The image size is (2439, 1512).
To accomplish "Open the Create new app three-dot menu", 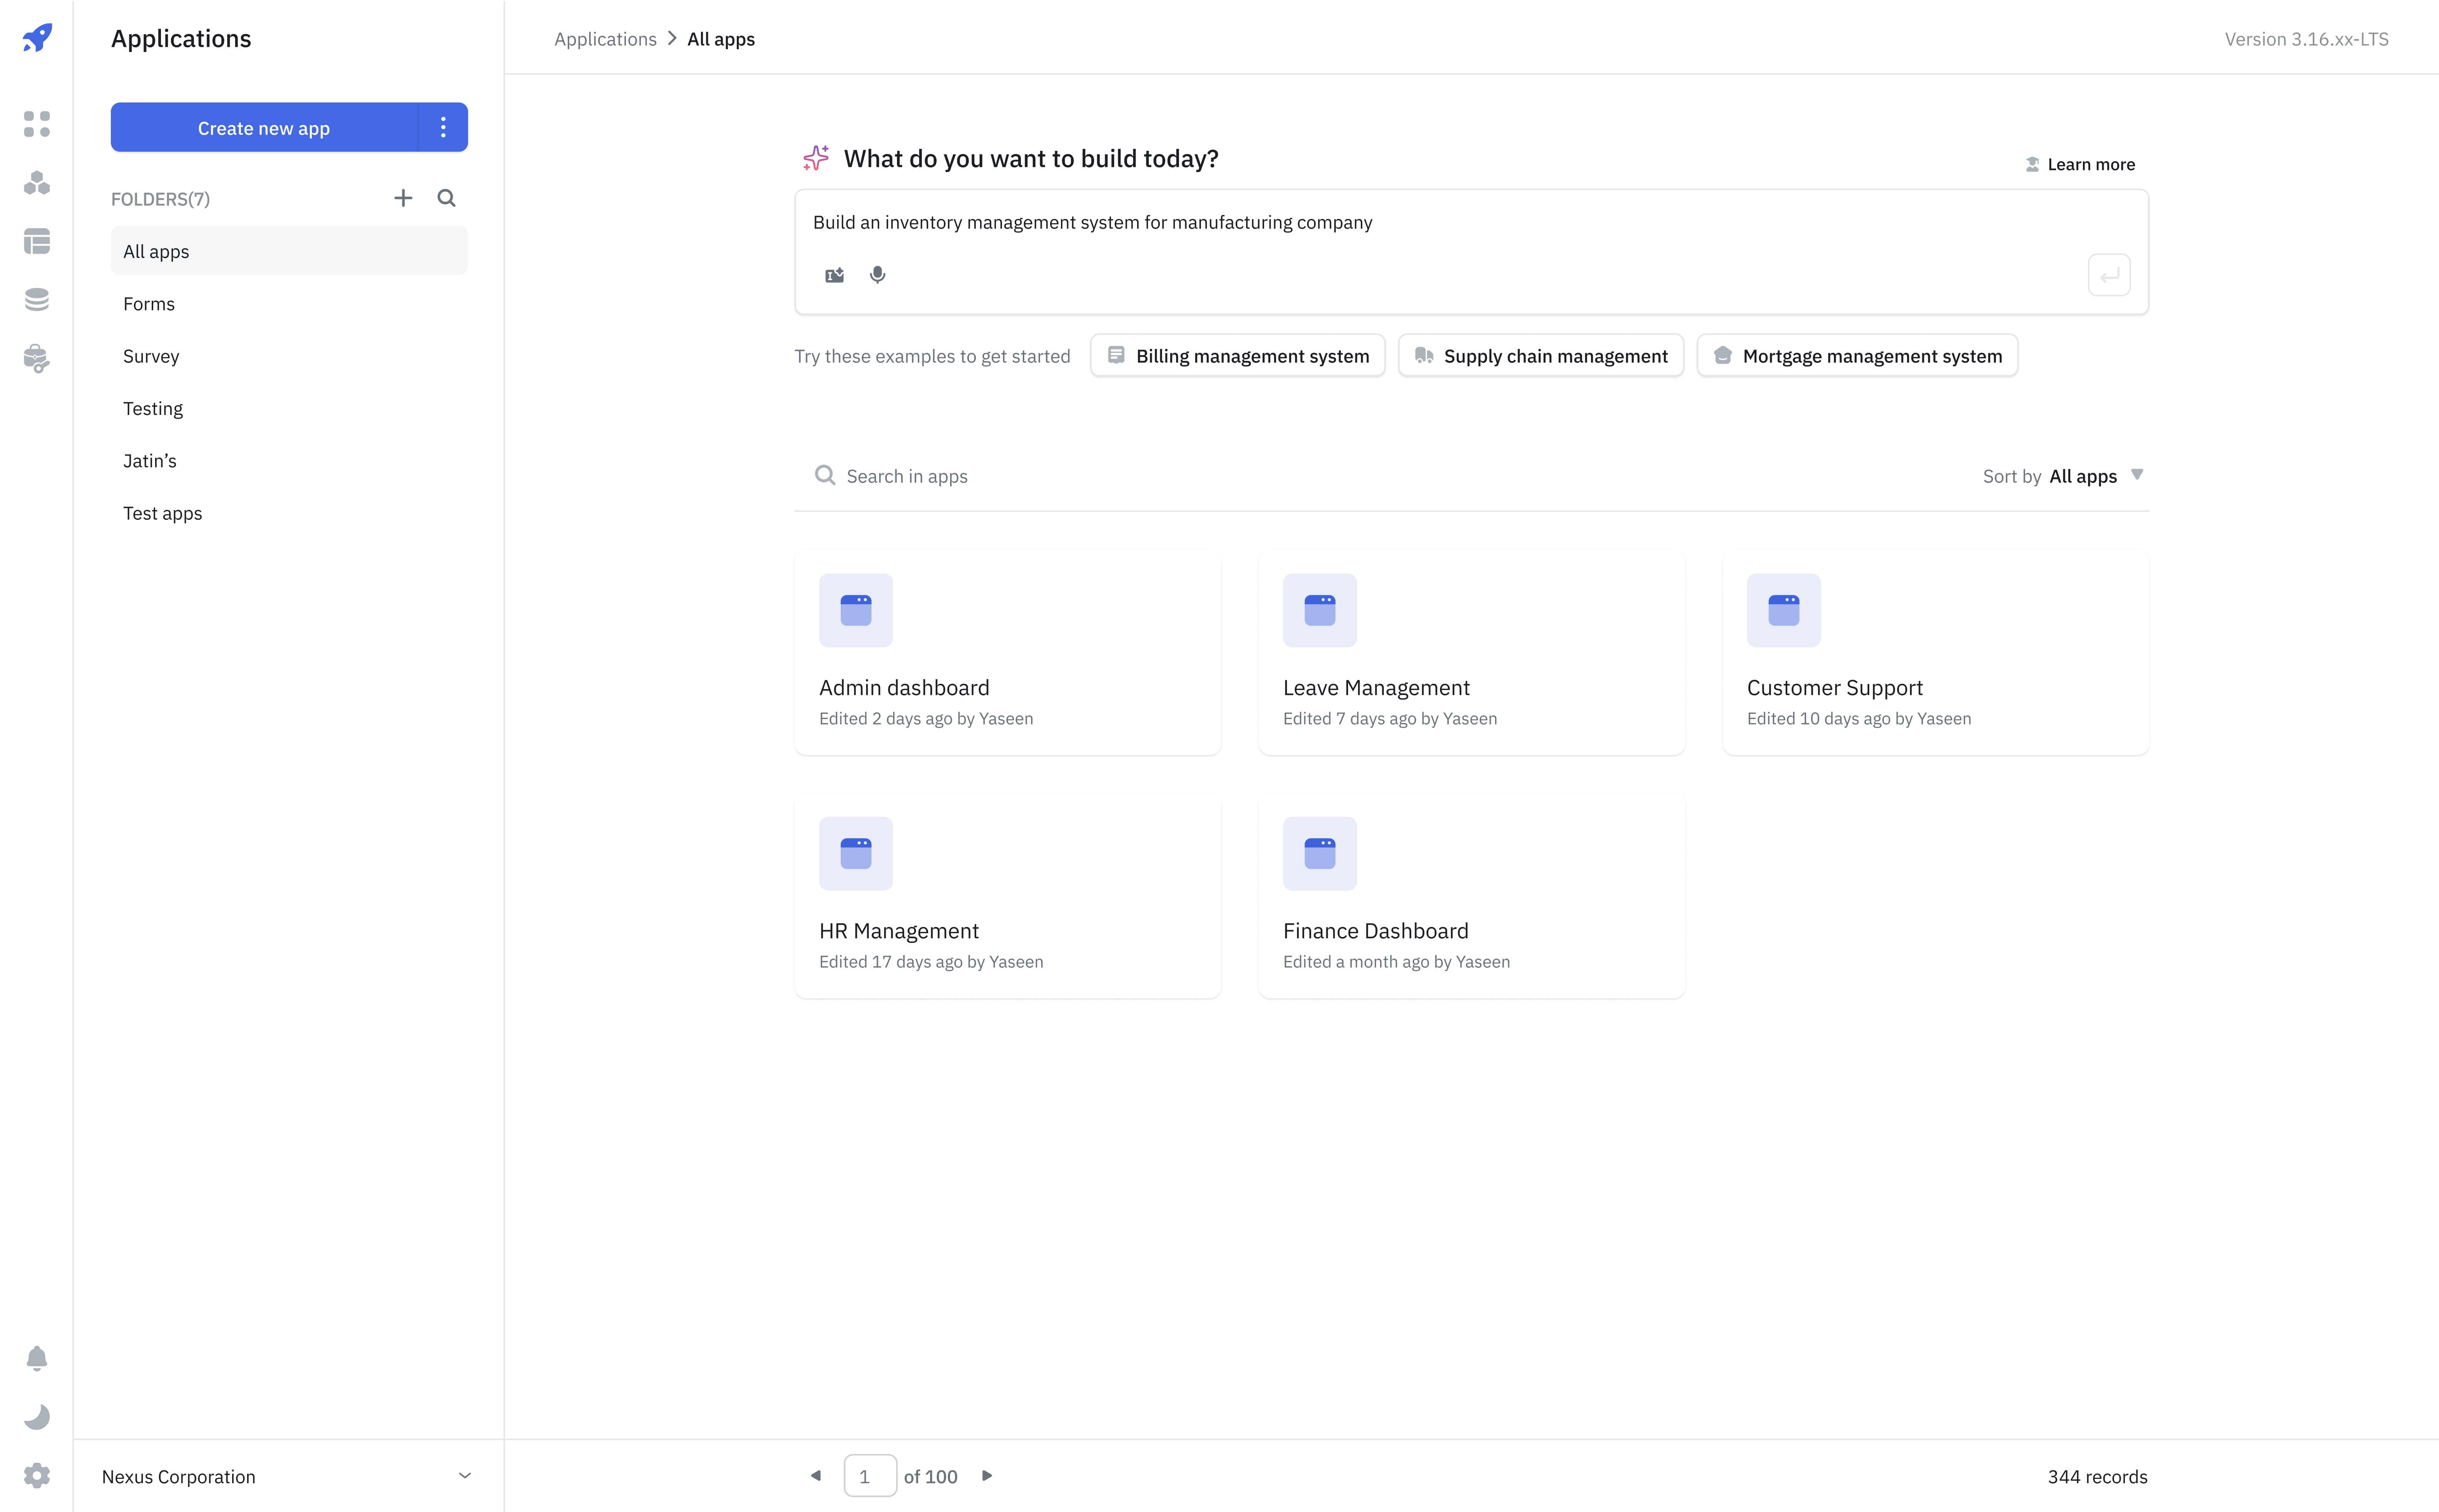I will (443, 127).
